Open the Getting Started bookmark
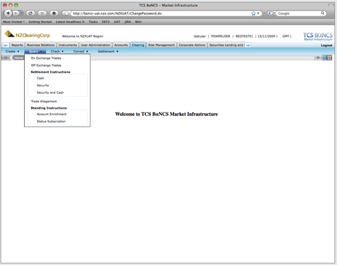Screen dimensions: 337x265 pyautogui.click(x=40, y=22)
